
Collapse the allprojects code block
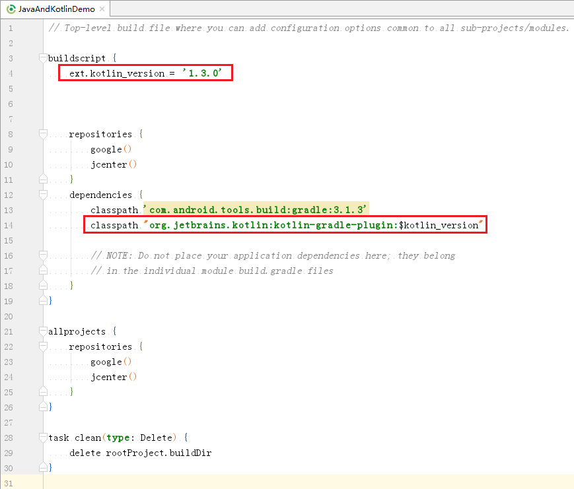[x=43, y=331]
